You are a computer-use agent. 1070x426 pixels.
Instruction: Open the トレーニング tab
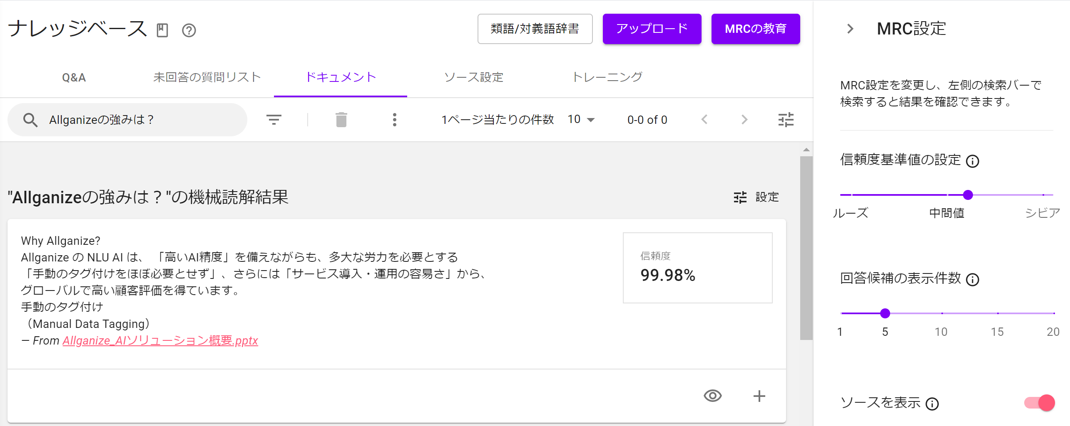pyautogui.click(x=607, y=77)
